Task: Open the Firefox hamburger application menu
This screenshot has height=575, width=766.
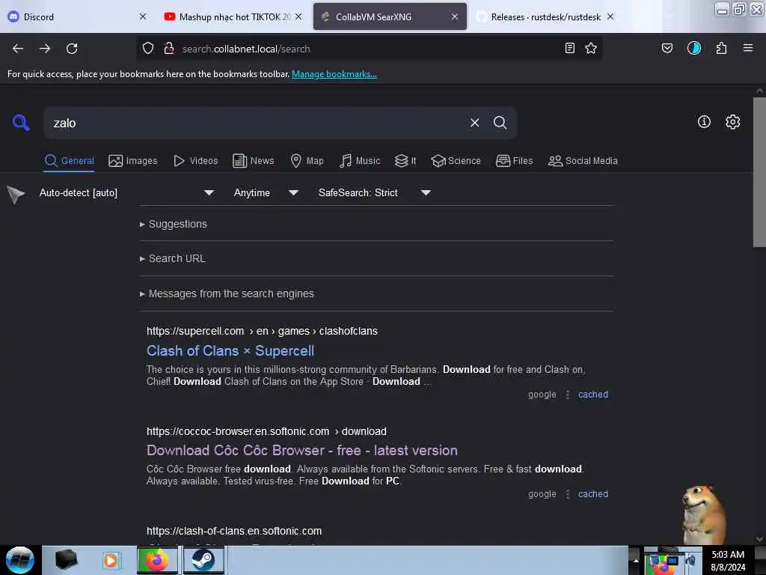Action: 748,48
